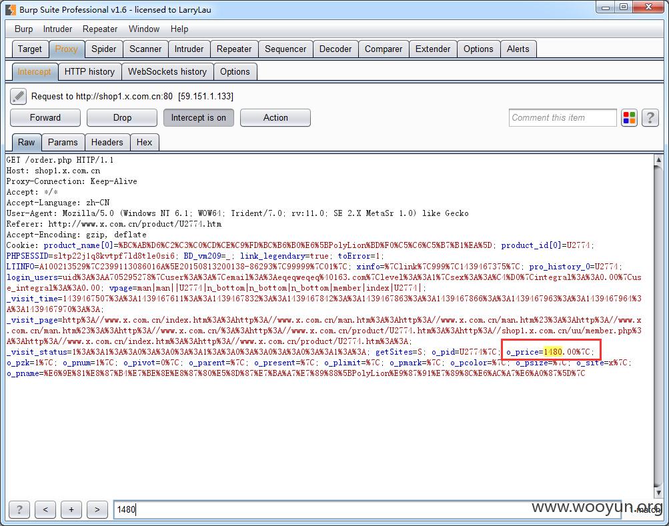This screenshot has width=669, height=526.
Task: Click the Comment this item field
Action: pos(562,118)
